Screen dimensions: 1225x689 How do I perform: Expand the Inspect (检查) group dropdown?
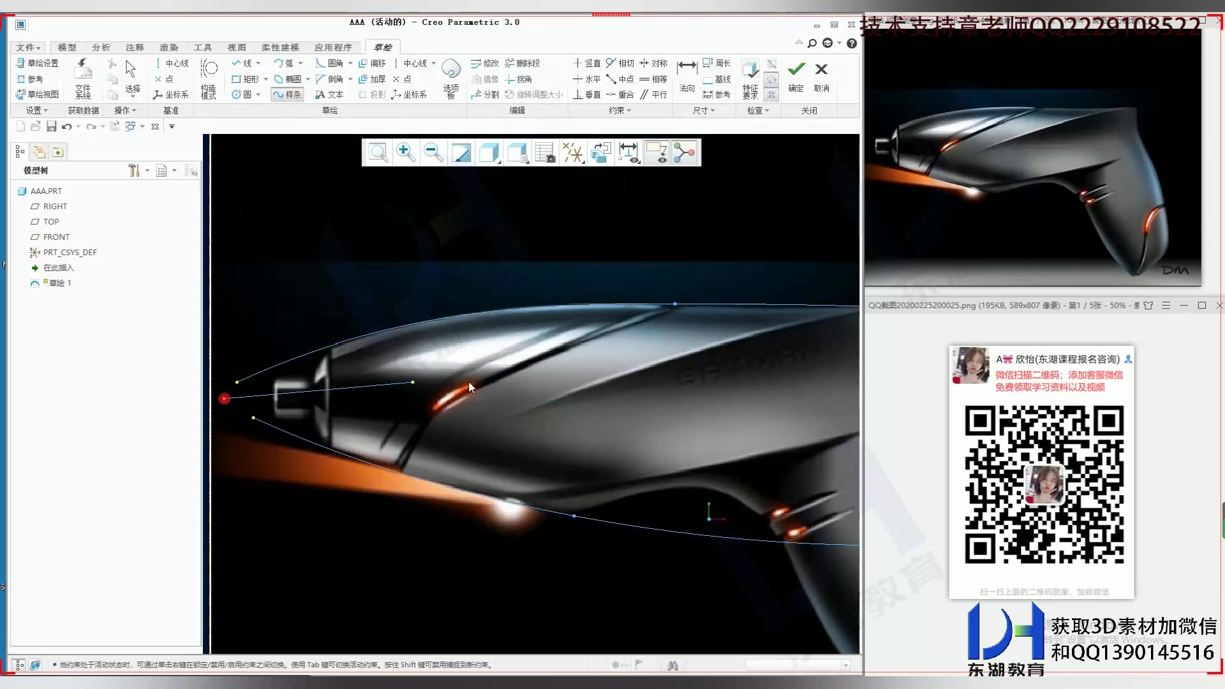758,110
